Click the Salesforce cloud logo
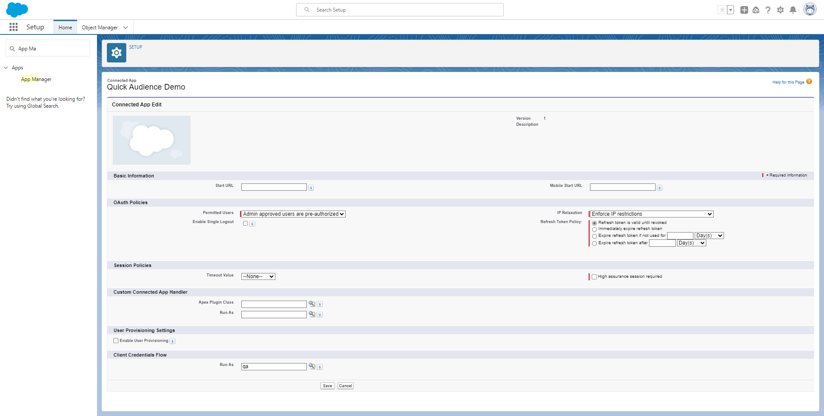Screen dimensions: 824x416 17,9
